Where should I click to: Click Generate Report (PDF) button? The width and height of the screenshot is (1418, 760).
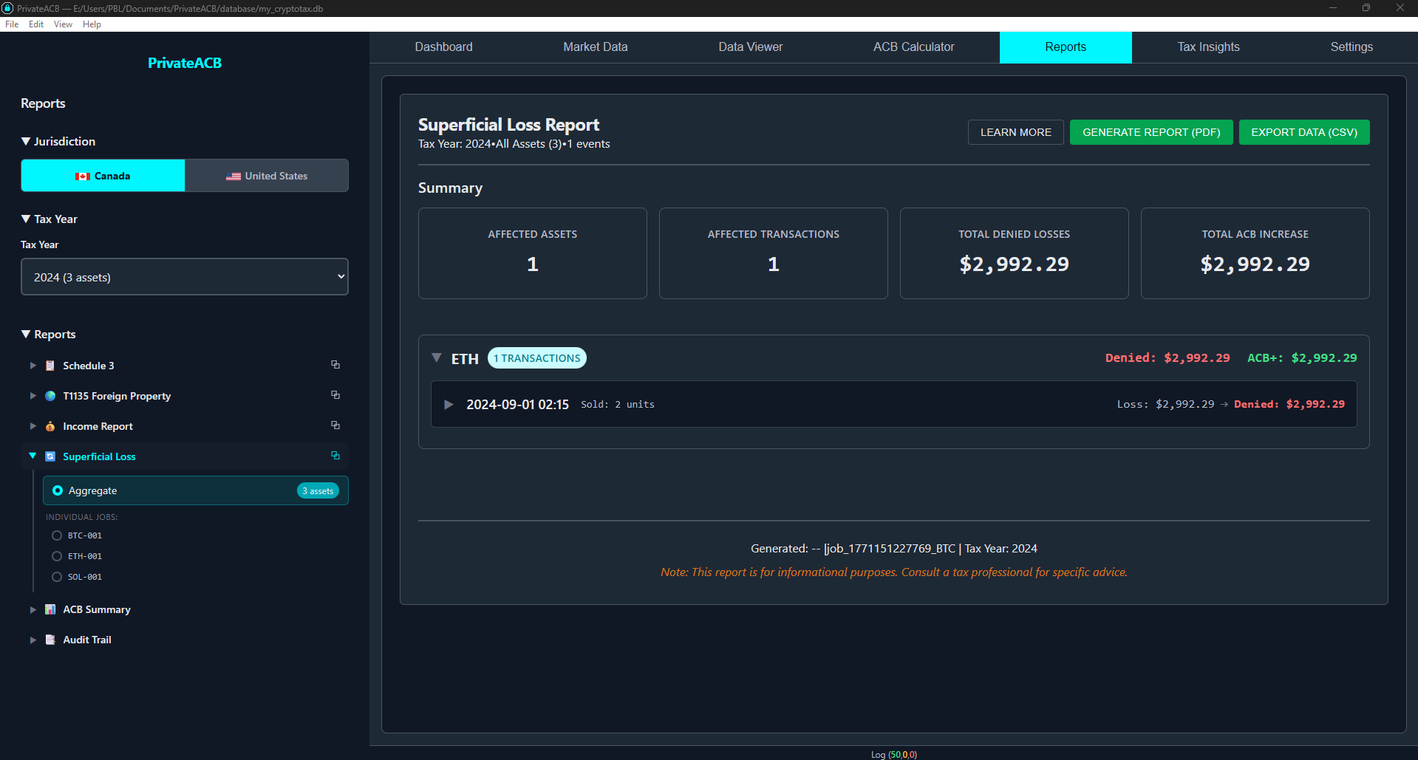1151,132
